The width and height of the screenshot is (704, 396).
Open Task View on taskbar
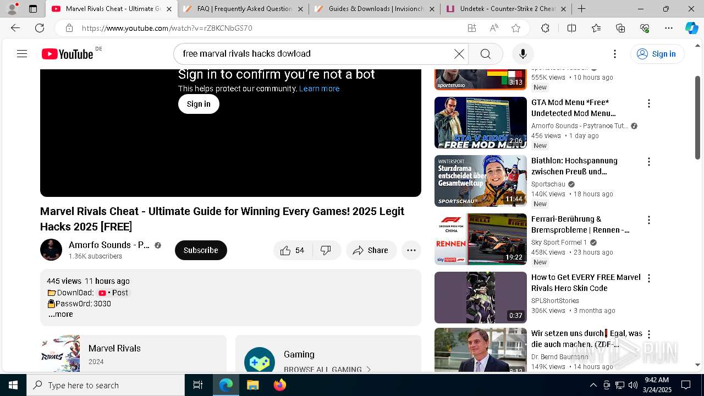coord(198,385)
